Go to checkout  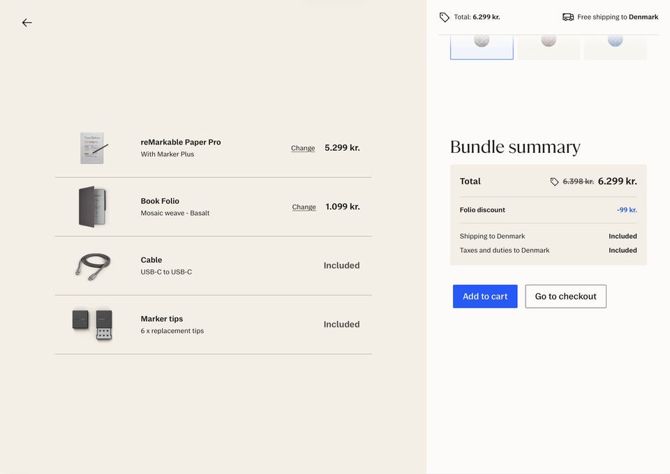(565, 297)
